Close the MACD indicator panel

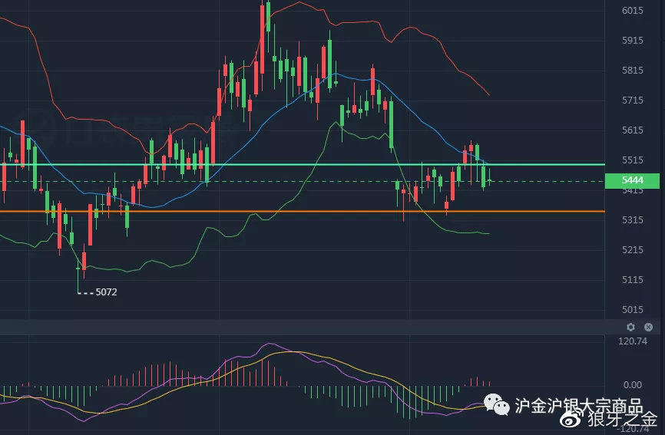[x=648, y=327]
